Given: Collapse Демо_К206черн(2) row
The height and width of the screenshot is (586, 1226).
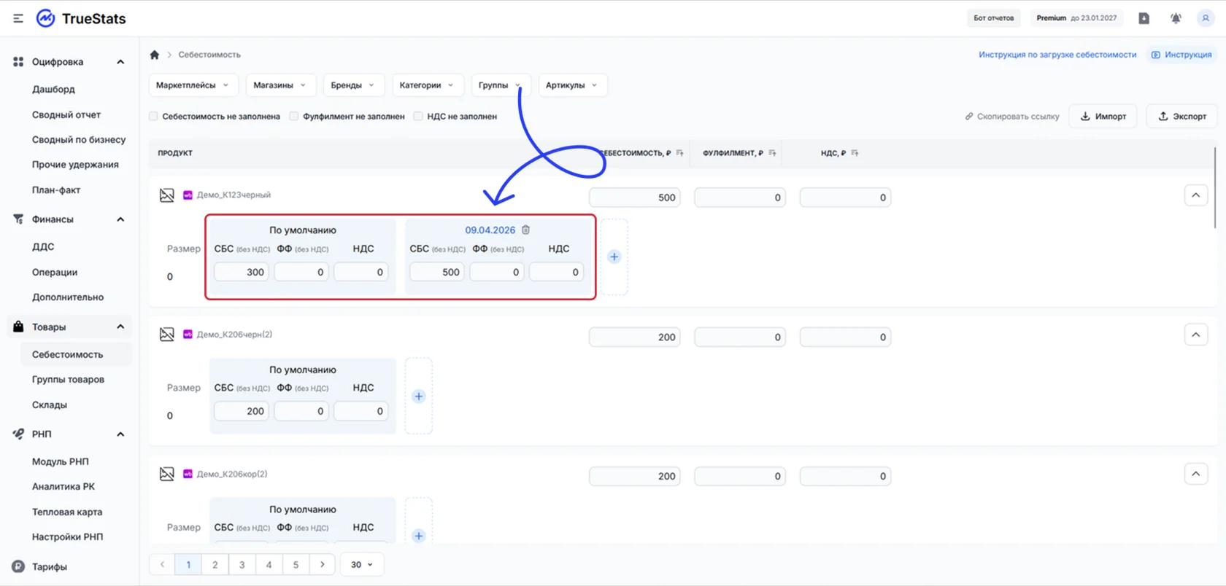Looking at the screenshot, I should [x=1195, y=335].
